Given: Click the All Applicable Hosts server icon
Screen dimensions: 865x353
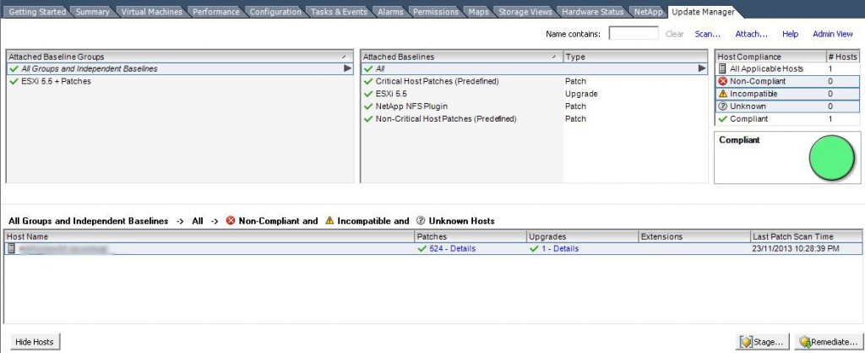Looking at the screenshot, I should pyautogui.click(x=722, y=68).
